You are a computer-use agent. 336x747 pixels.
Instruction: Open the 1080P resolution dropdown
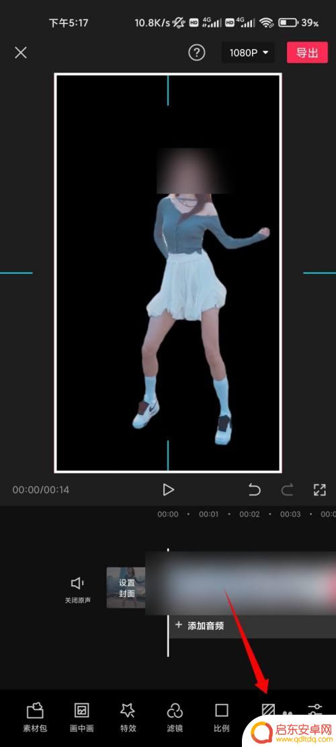pyautogui.click(x=249, y=52)
